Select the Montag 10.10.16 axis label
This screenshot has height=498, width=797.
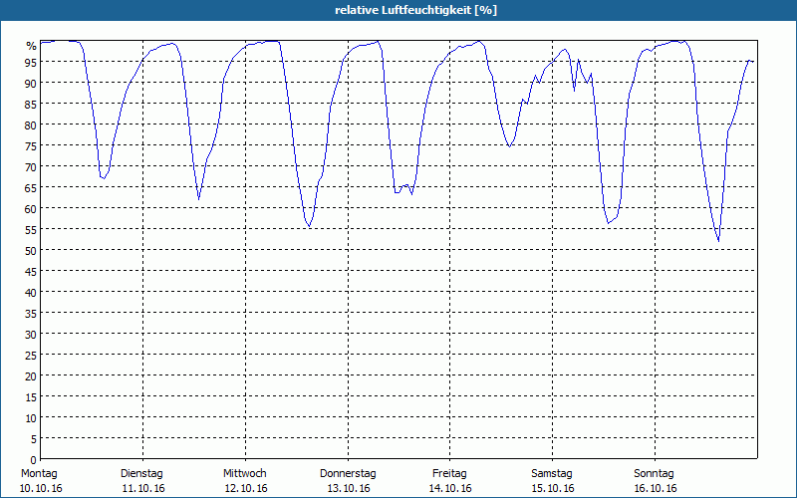click(41, 481)
